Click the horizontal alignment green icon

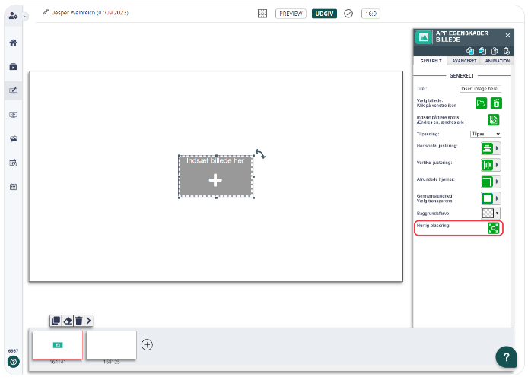coord(487,148)
